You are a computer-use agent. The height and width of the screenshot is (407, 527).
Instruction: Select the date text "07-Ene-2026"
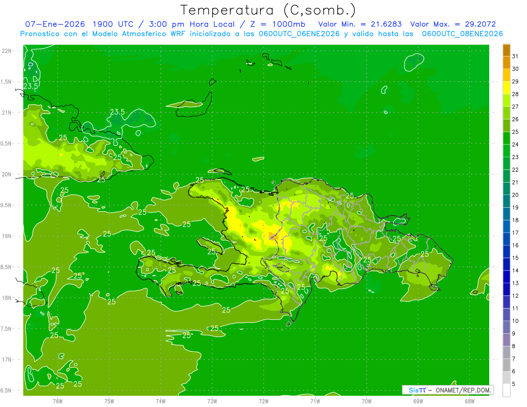55,24
